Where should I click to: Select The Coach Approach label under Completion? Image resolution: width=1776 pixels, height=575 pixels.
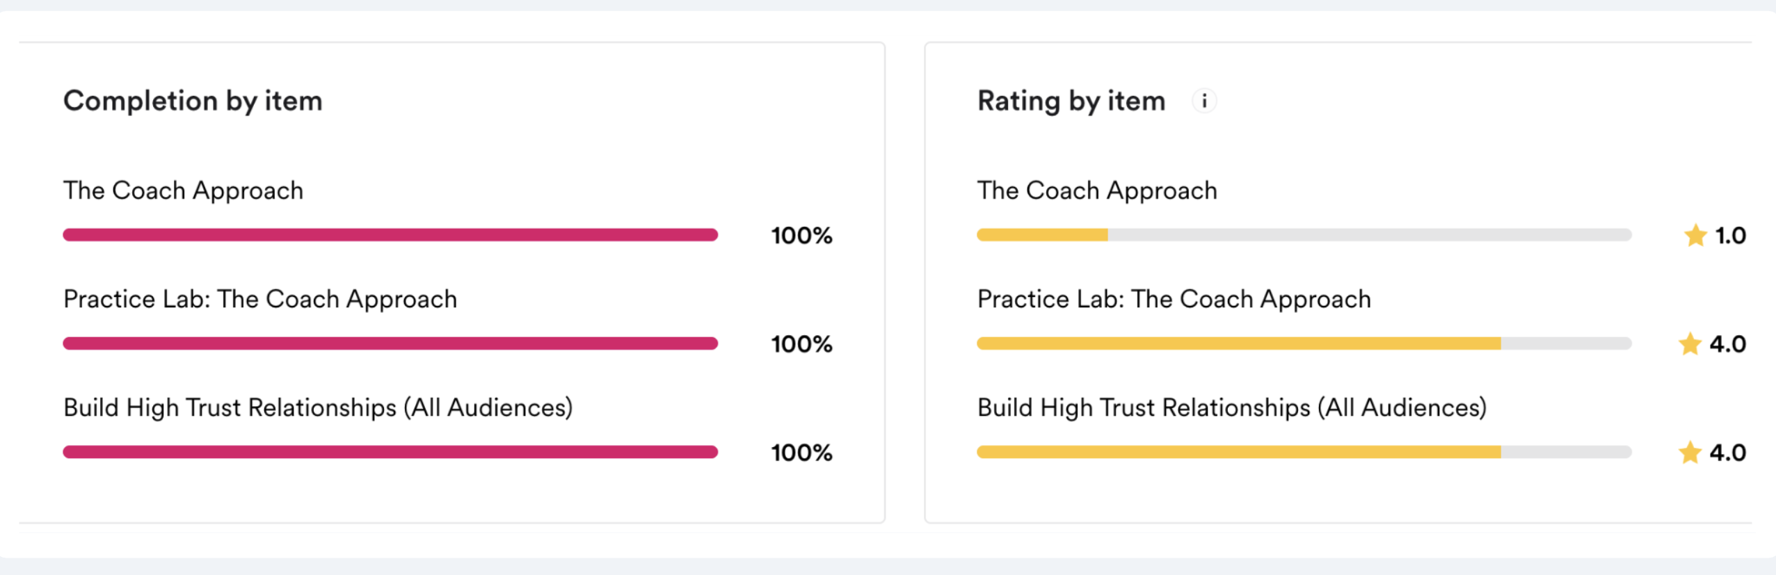coord(184,191)
